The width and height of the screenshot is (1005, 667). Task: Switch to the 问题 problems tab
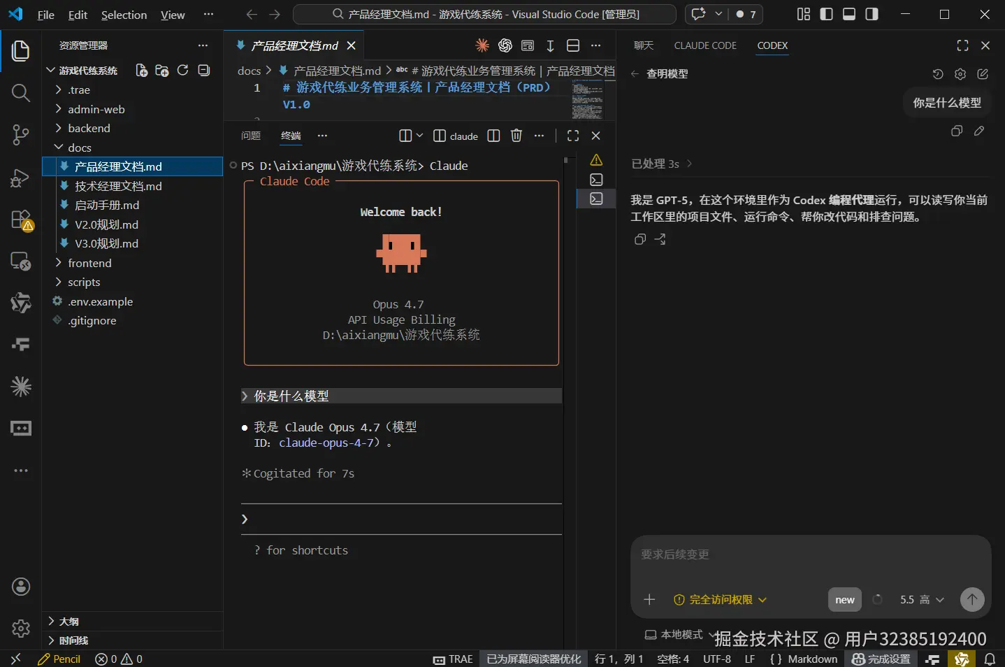click(250, 136)
